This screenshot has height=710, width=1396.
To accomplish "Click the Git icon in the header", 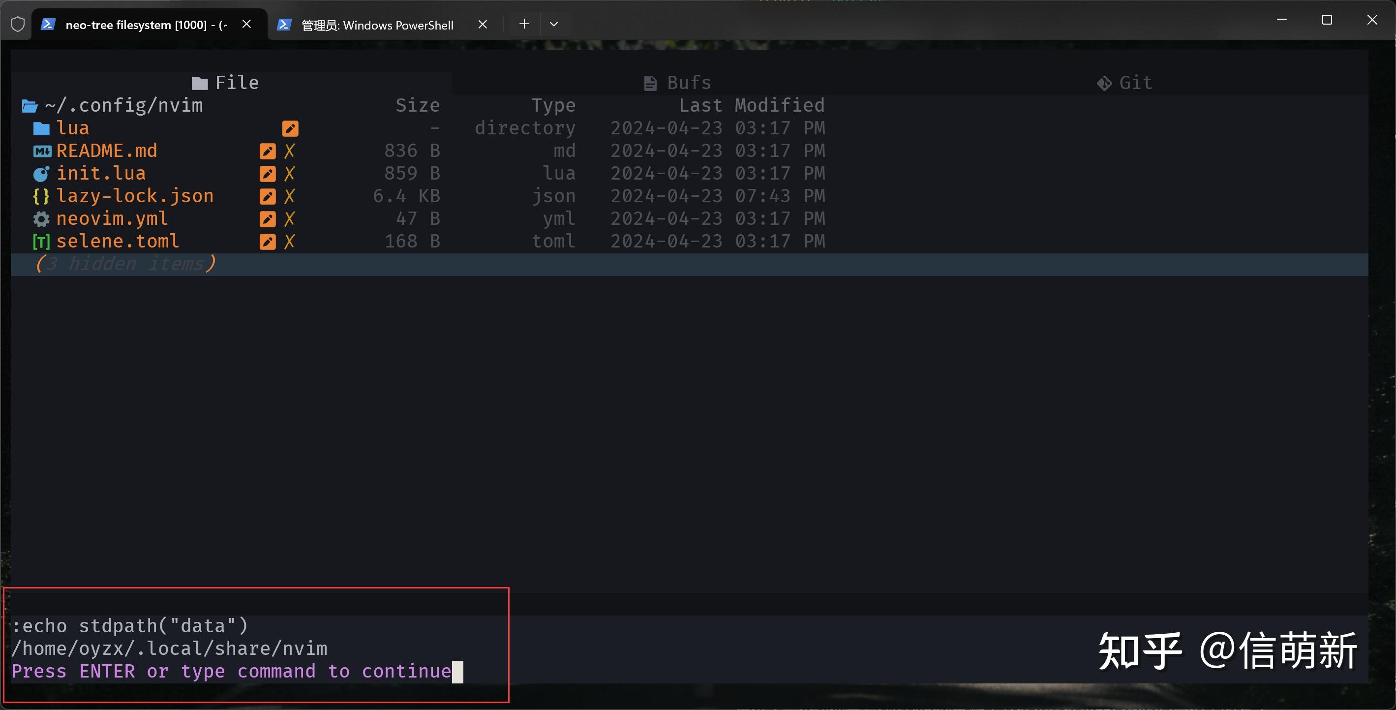I will (x=1104, y=82).
